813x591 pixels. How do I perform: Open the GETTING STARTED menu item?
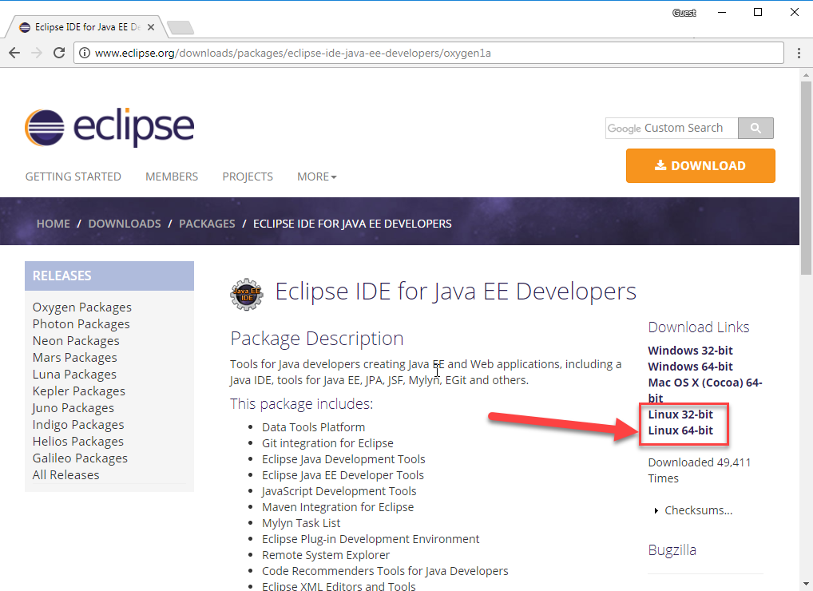coord(73,177)
